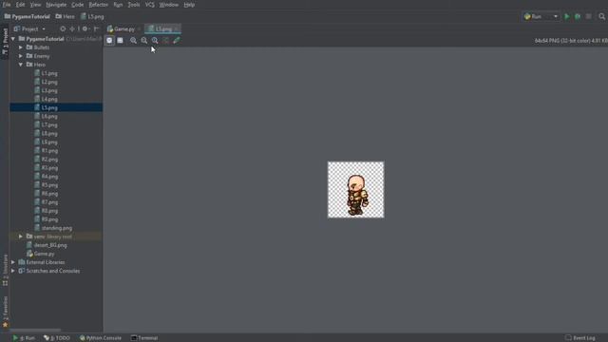Viewport: 608px width, 342px height.
Task: Collapse all with the Project panel icon
Action: point(72,29)
